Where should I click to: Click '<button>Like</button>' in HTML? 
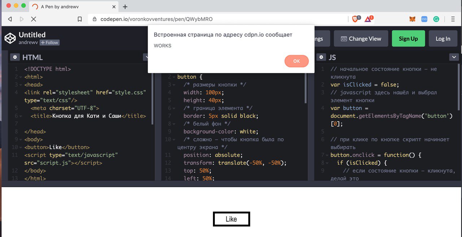57,147
